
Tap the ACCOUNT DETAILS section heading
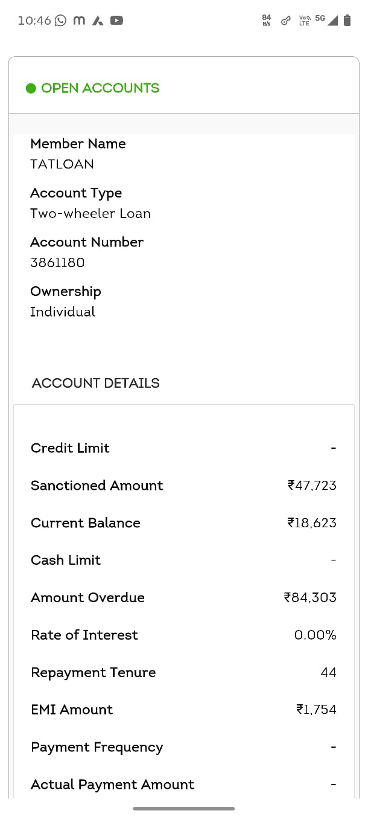(x=95, y=383)
